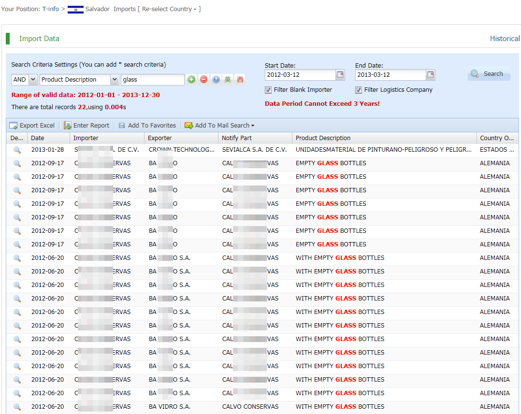Viewport: 521px width, 414px height.
Task: Open End Date calendar picker icon
Action: point(431,75)
